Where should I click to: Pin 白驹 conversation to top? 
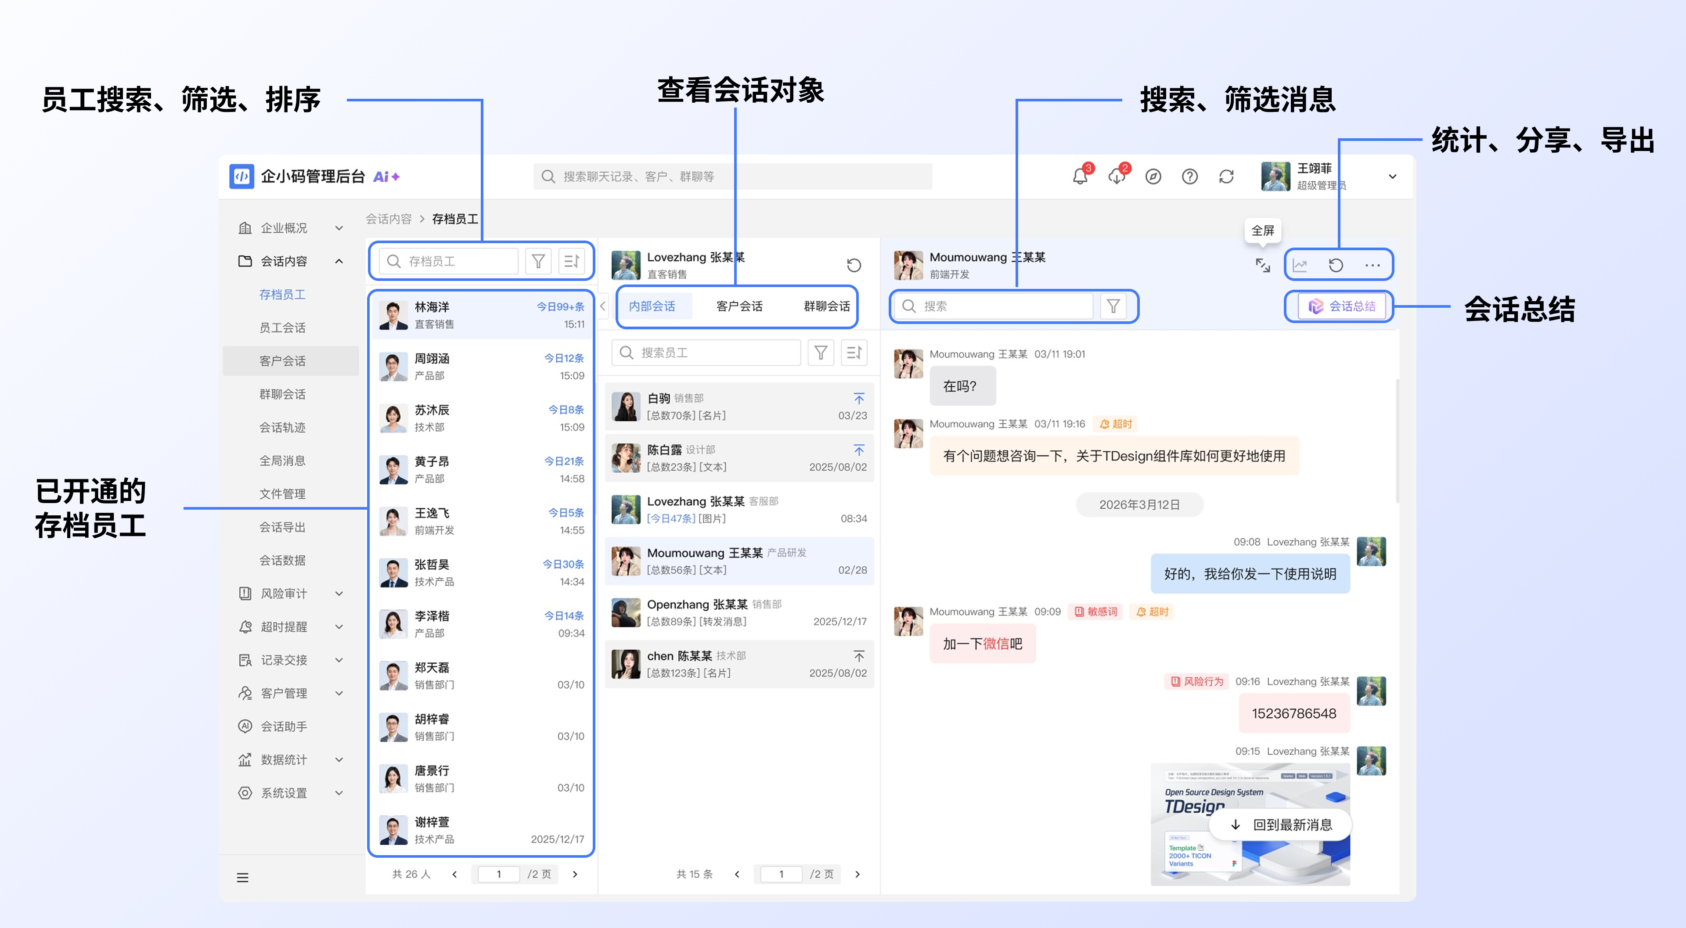tap(859, 399)
